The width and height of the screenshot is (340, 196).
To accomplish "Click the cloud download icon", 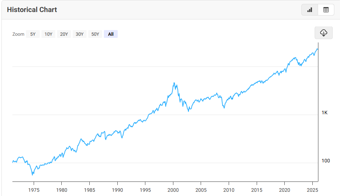I will (x=323, y=33).
